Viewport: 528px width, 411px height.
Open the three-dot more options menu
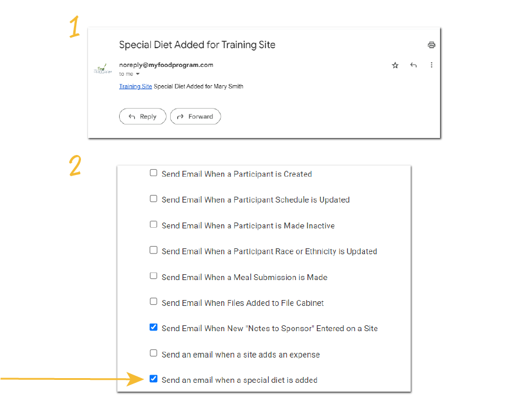click(x=432, y=65)
